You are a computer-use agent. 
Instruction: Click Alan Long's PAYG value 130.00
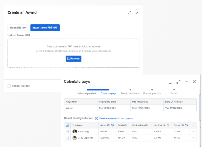[x=122, y=132]
